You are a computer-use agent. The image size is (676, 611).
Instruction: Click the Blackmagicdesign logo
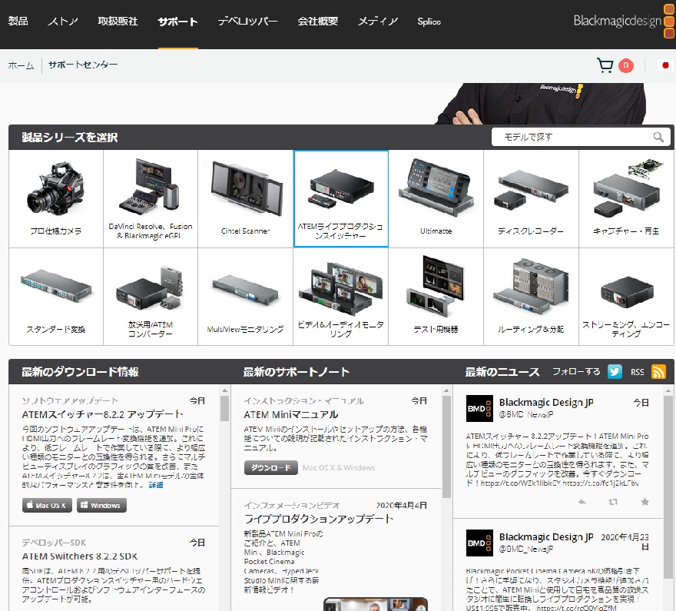pyautogui.click(x=624, y=21)
